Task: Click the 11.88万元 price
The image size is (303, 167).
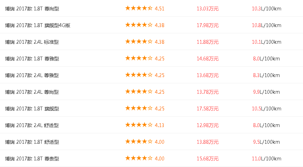Action: [208, 42]
